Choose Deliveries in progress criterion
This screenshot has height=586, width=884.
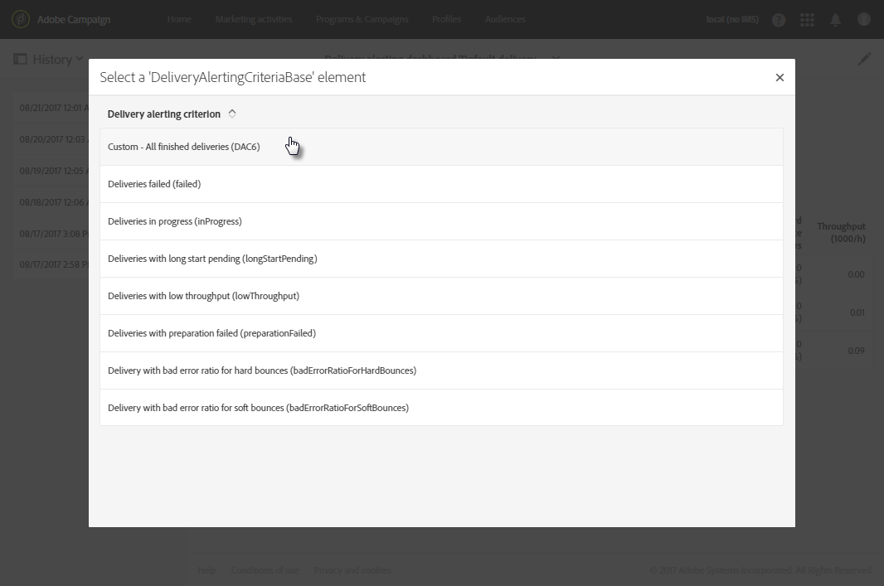tap(175, 221)
